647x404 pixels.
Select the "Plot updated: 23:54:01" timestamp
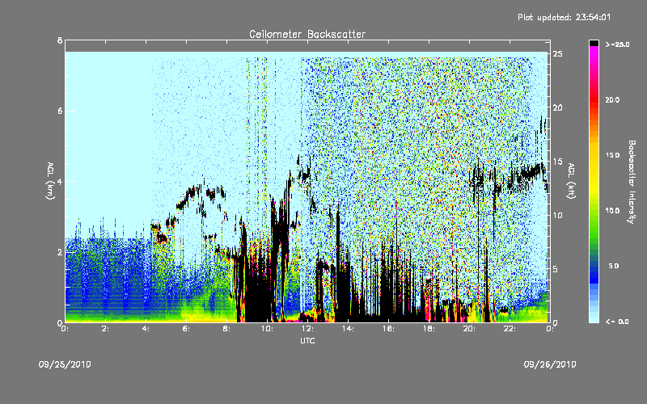564,17
